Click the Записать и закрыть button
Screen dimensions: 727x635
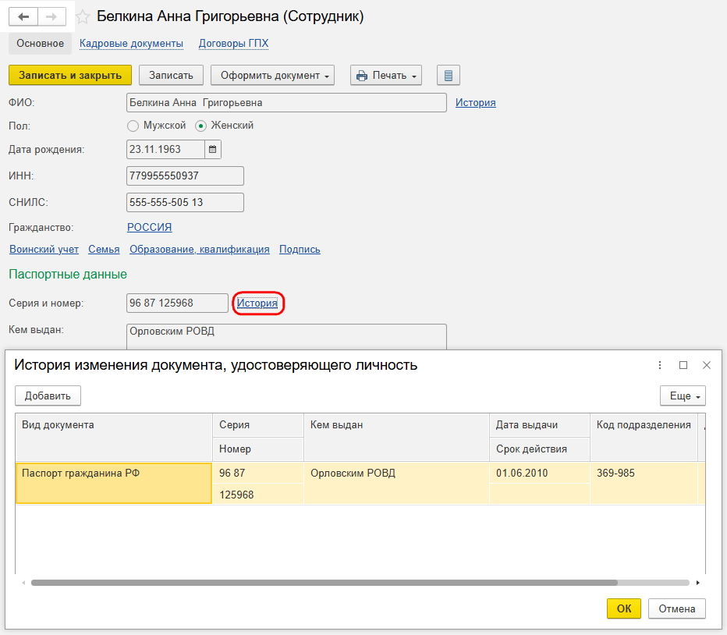[70, 75]
